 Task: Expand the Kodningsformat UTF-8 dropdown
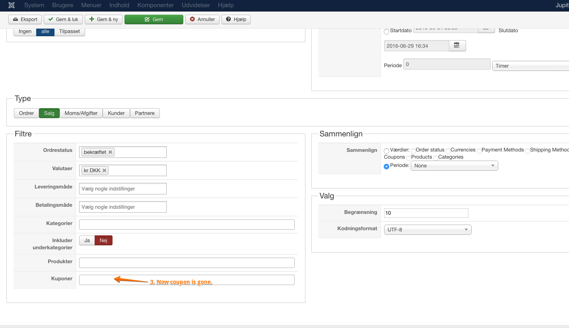pyautogui.click(x=427, y=229)
